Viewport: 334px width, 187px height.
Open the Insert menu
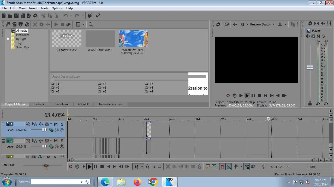(x=33, y=8)
